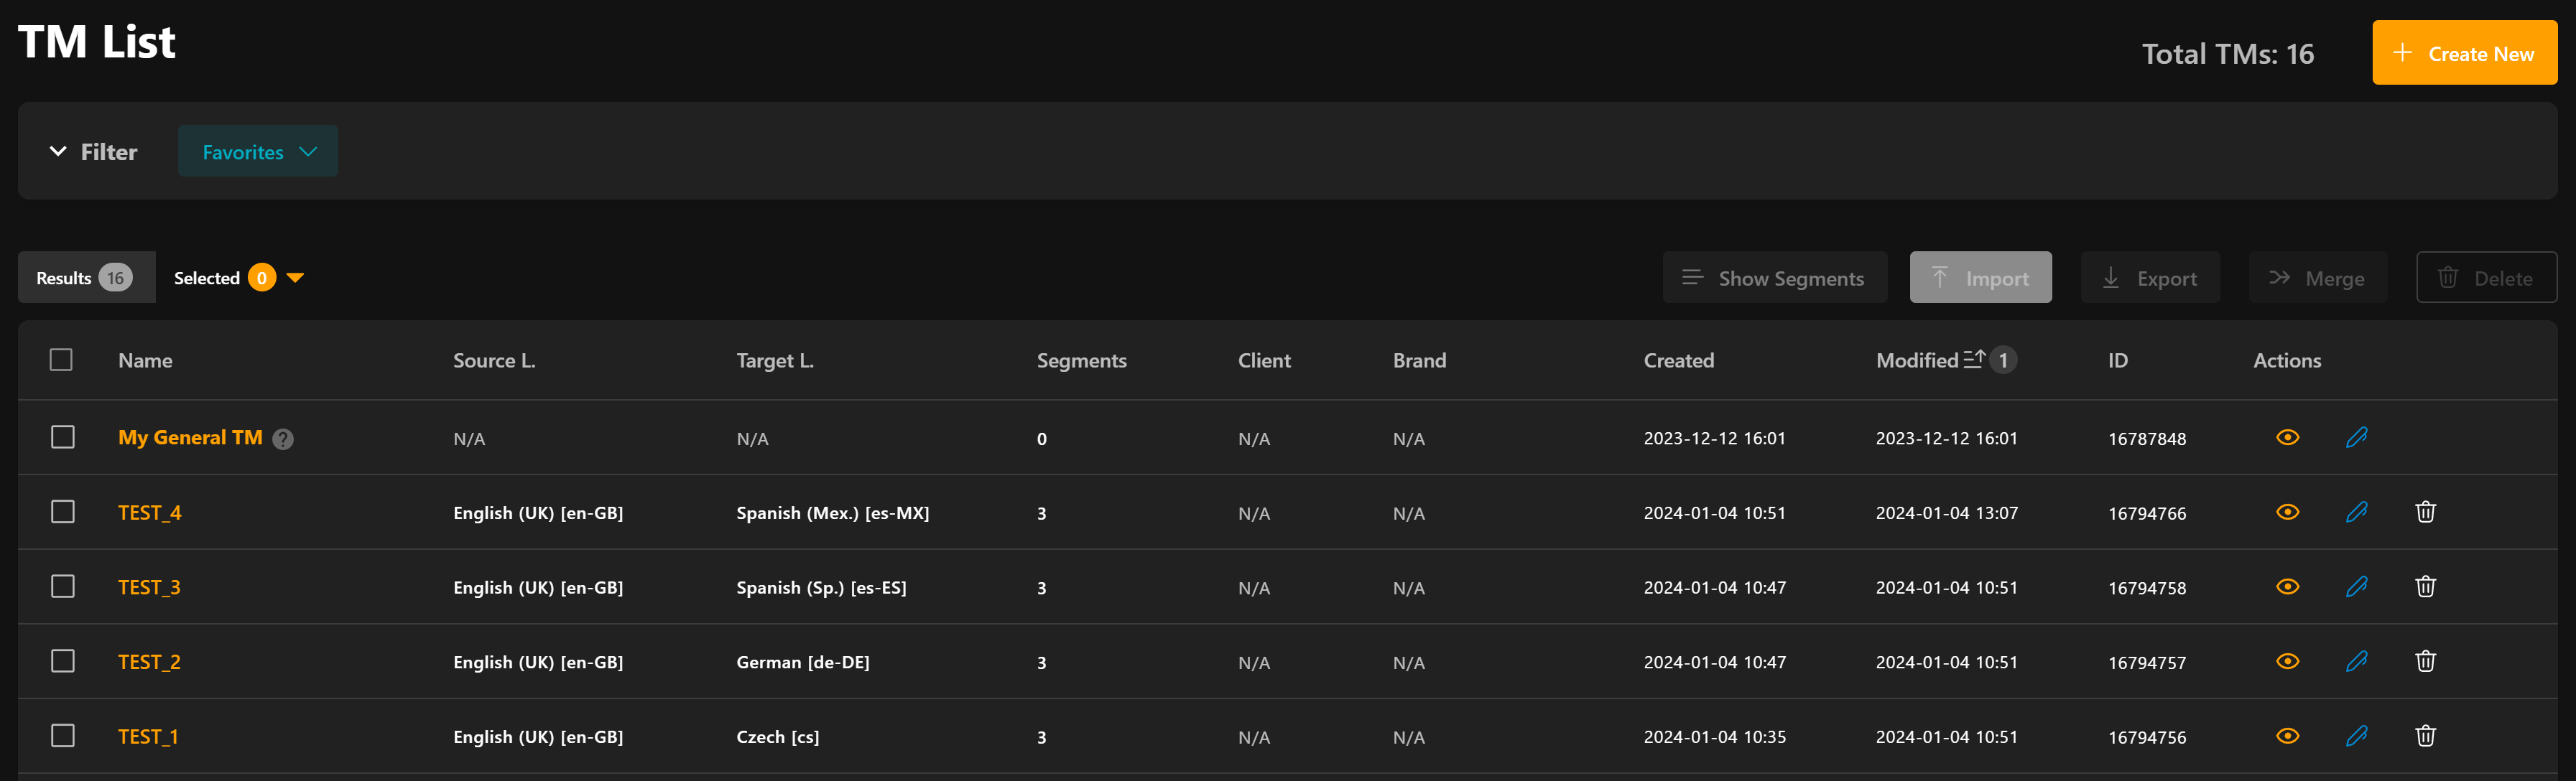Open the Favorites filter dropdown
Viewport: 2576px width, 781px height.
(x=258, y=151)
